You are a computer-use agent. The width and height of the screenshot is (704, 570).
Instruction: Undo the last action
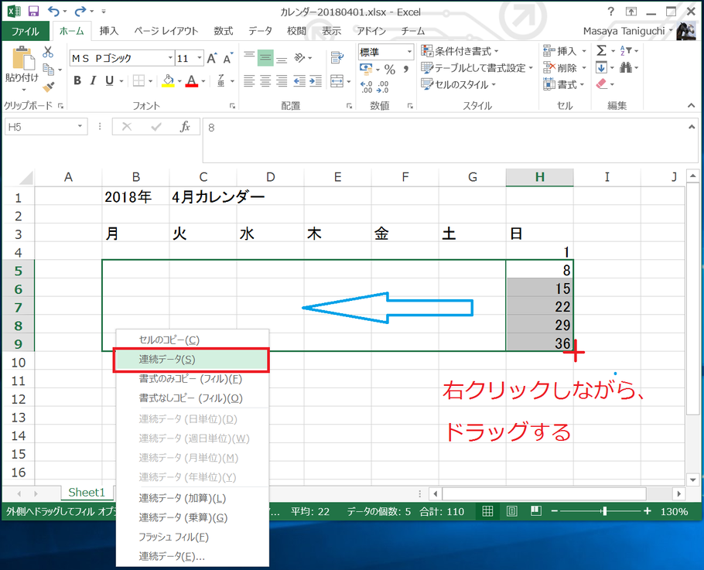coord(53,12)
